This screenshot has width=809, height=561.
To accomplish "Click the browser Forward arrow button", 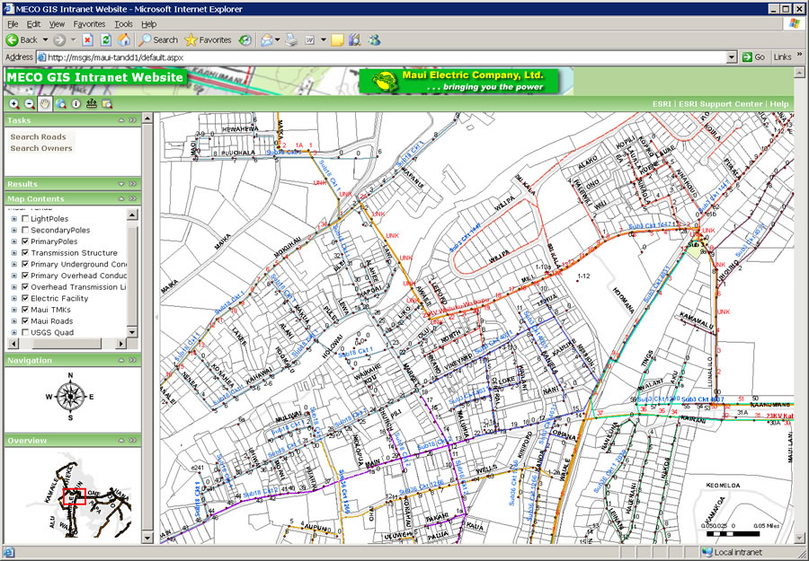I will [59, 39].
